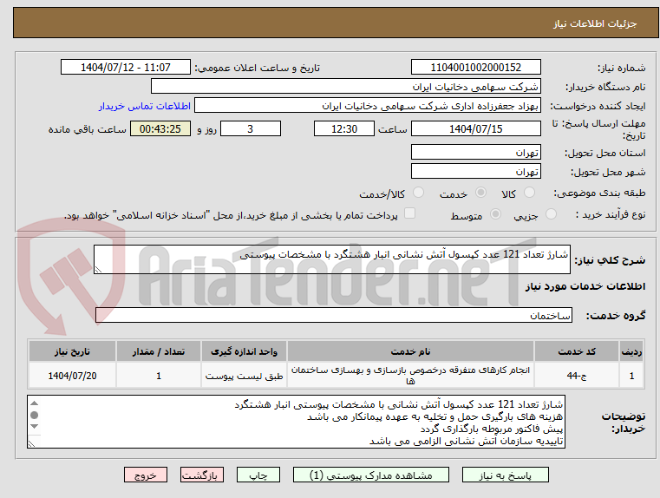Open اطلاعات تماس خریدار link
The height and width of the screenshot is (498, 660).
point(145,106)
